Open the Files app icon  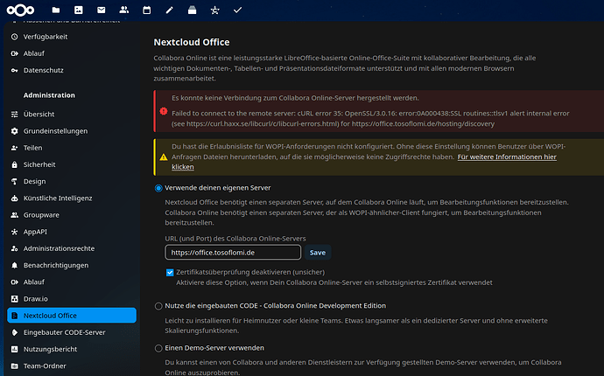[56, 10]
